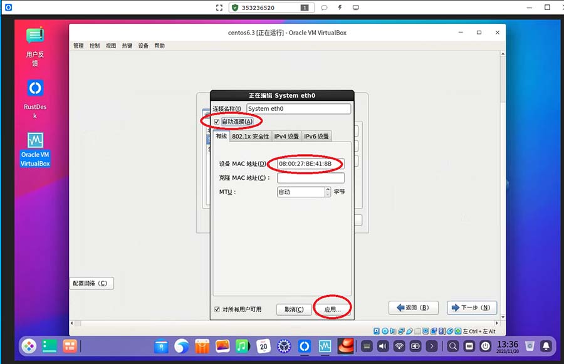The width and height of the screenshot is (564, 364).
Task: Click the VirtualBox display status icon
Action: point(426,331)
